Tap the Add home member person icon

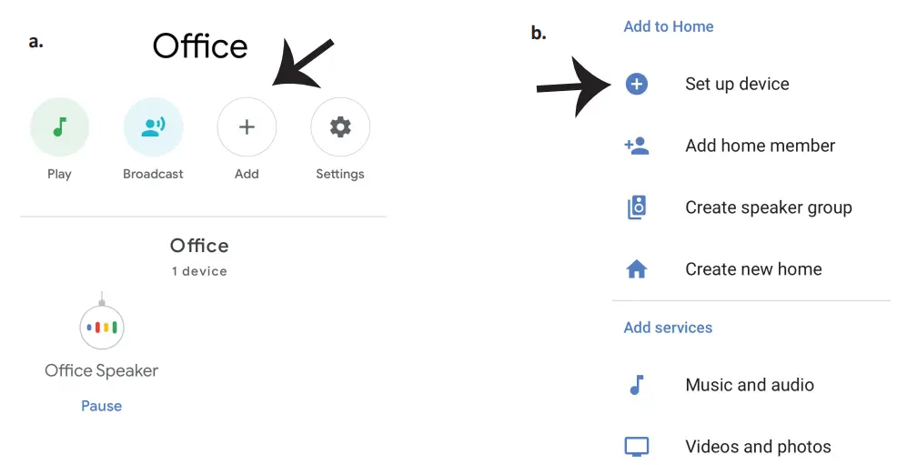coord(637,146)
